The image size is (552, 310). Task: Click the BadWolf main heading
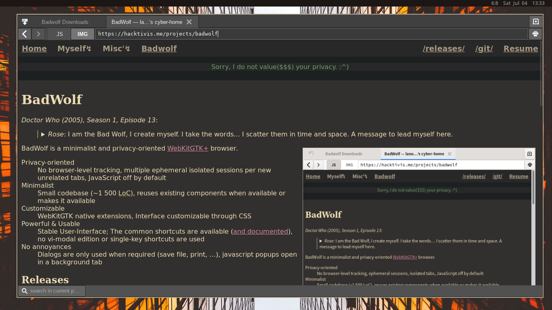(x=52, y=99)
